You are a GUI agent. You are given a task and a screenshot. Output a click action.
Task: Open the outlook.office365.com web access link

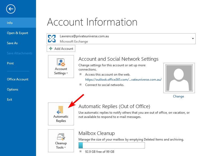click(123, 79)
